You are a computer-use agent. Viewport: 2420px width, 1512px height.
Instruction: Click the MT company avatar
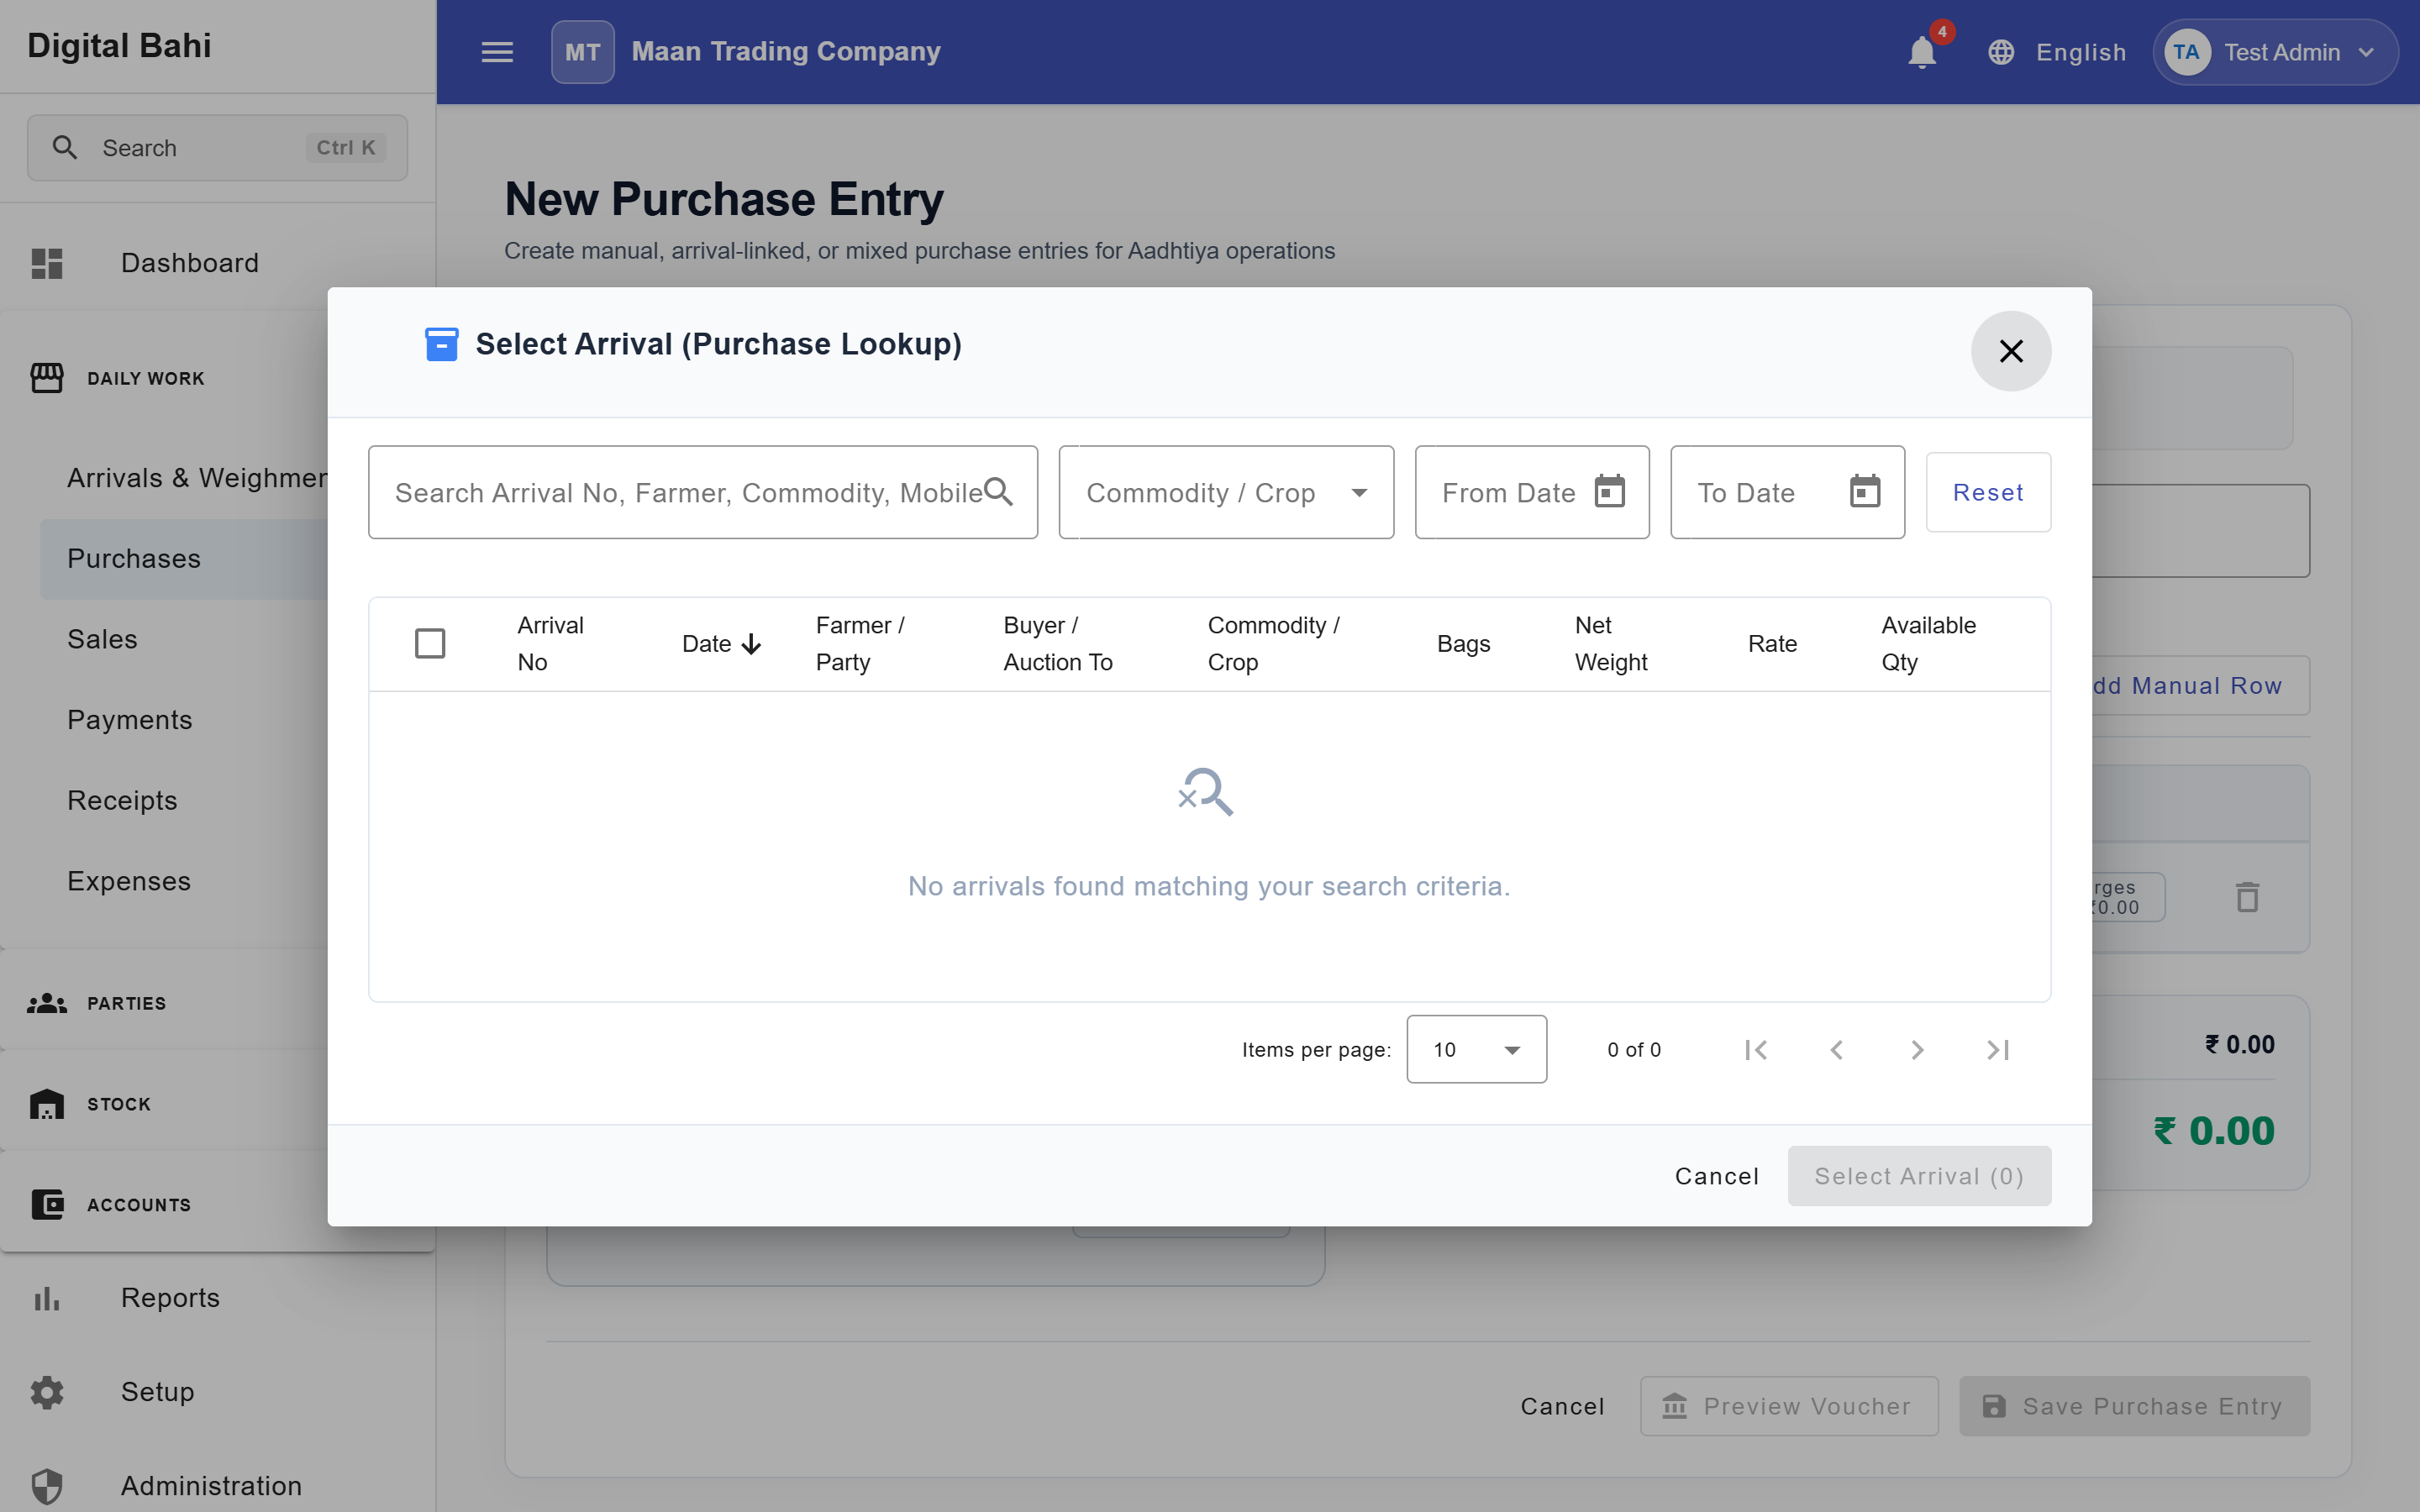click(582, 52)
